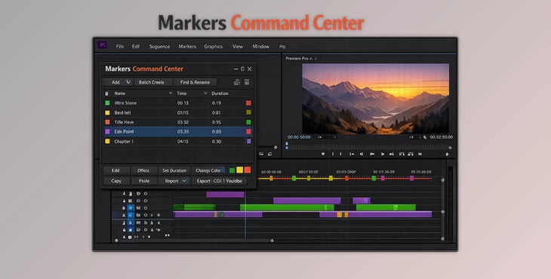Click the Set Duration button
The height and width of the screenshot is (279, 551).
(174, 170)
